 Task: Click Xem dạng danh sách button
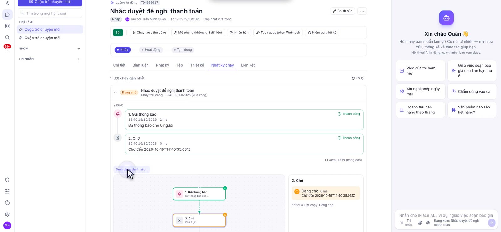coord(132,169)
